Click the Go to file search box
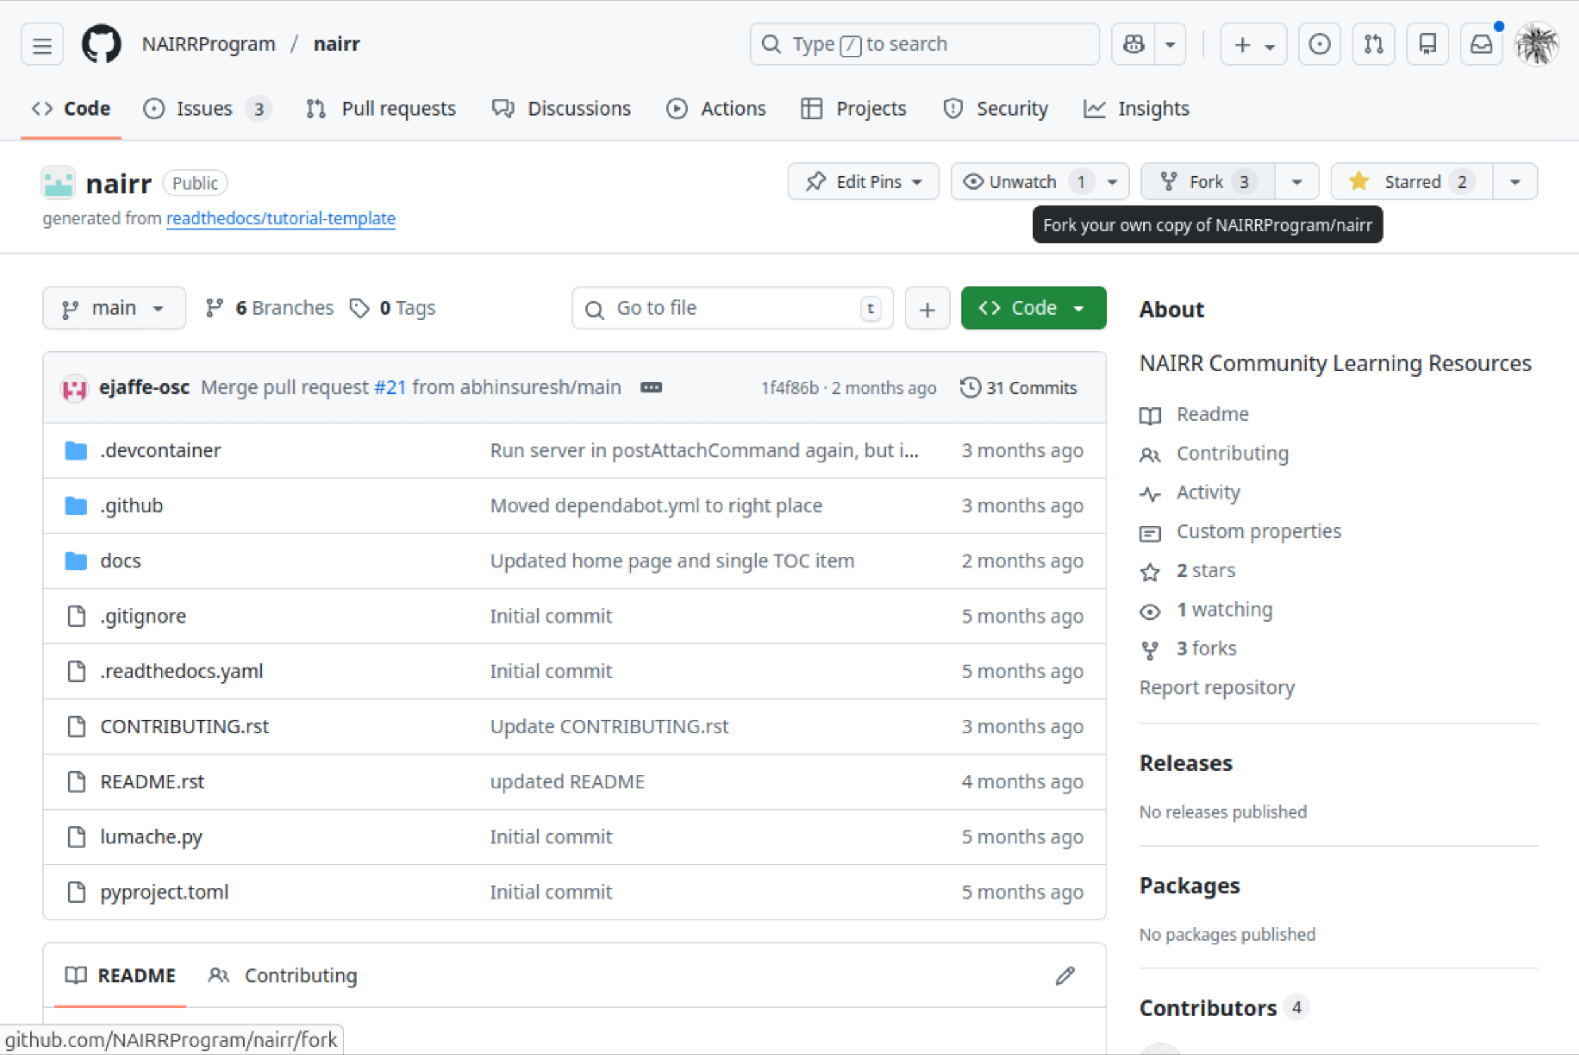This screenshot has height=1055, width=1579. 733,308
